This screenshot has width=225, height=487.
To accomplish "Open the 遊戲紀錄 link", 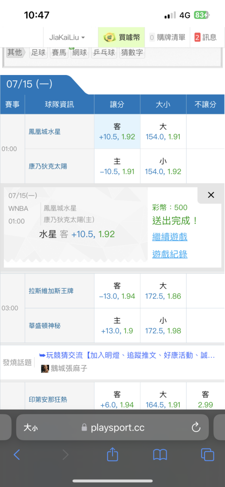I will [x=170, y=254].
